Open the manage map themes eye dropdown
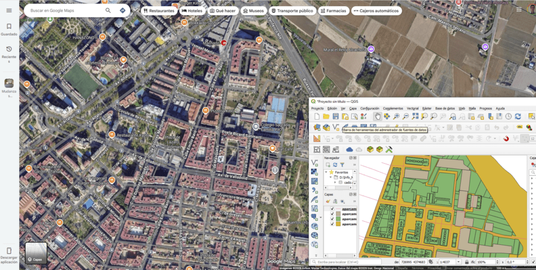Screen dimensions: 536x270 (343, 201)
